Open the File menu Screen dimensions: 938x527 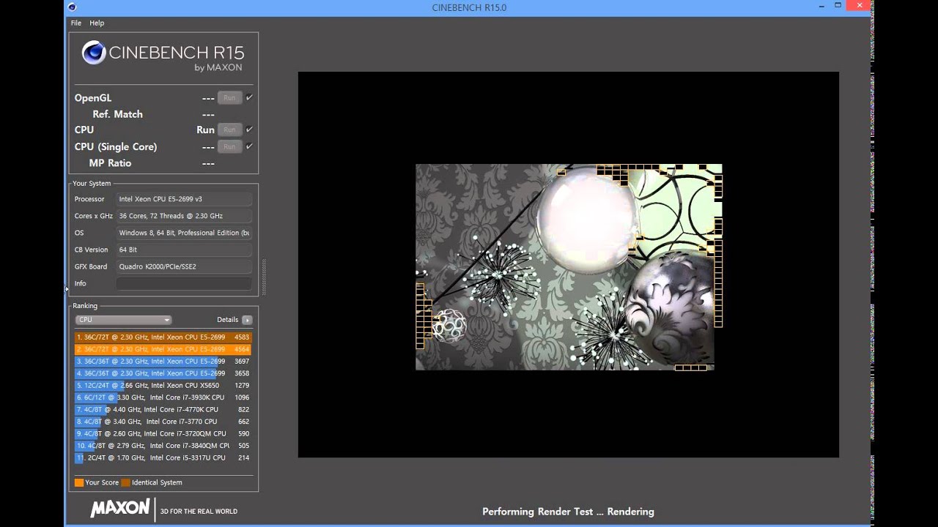(x=76, y=23)
